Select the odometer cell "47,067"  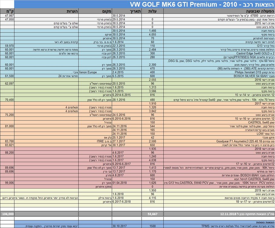[7, 16]
